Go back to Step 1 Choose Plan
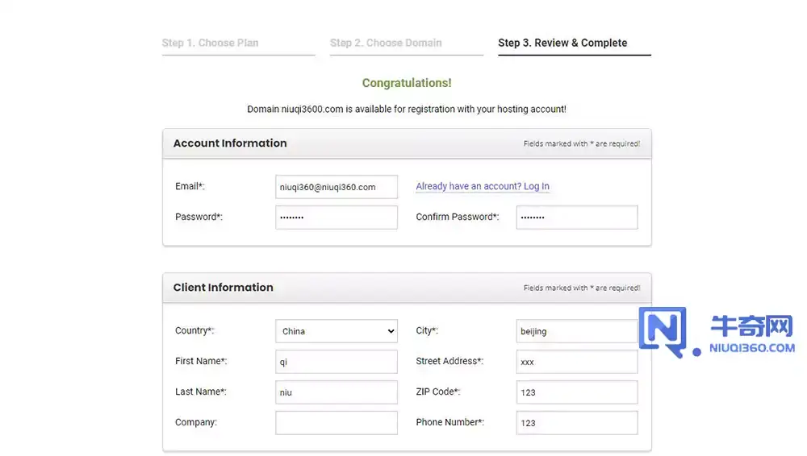The height and width of the screenshot is (456, 807). [210, 43]
